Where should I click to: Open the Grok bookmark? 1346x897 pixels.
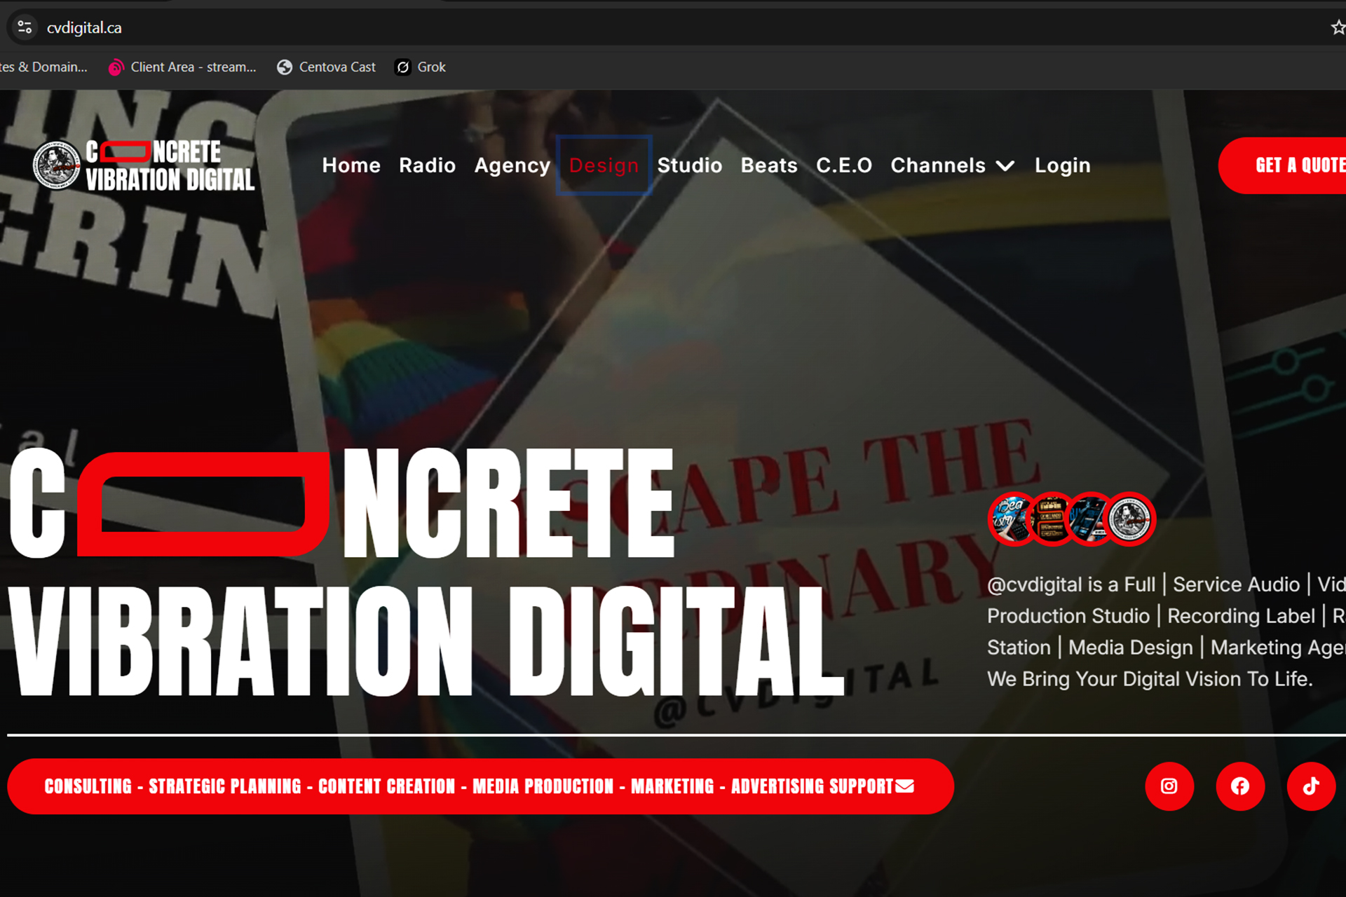[x=421, y=67]
